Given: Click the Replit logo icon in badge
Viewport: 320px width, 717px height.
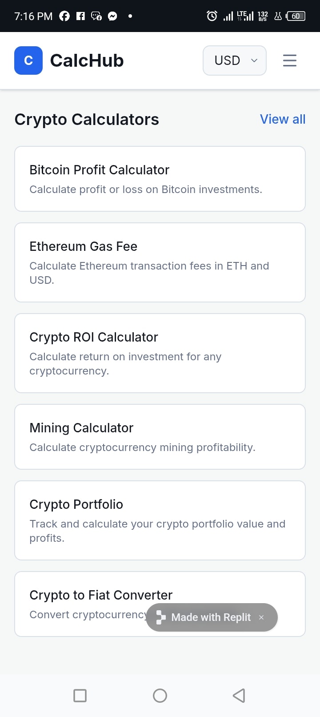Looking at the screenshot, I should click(x=161, y=617).
